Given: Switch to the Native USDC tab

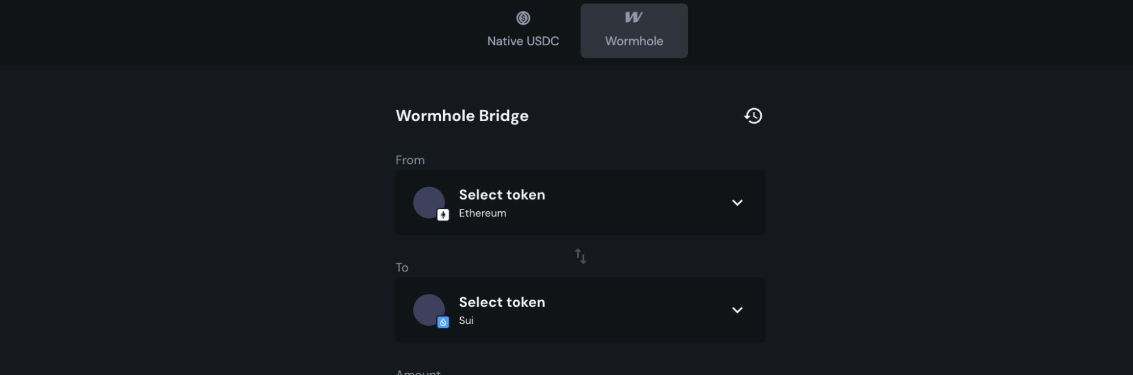Looking at the screenshot, I should click(x=523, y=31).
